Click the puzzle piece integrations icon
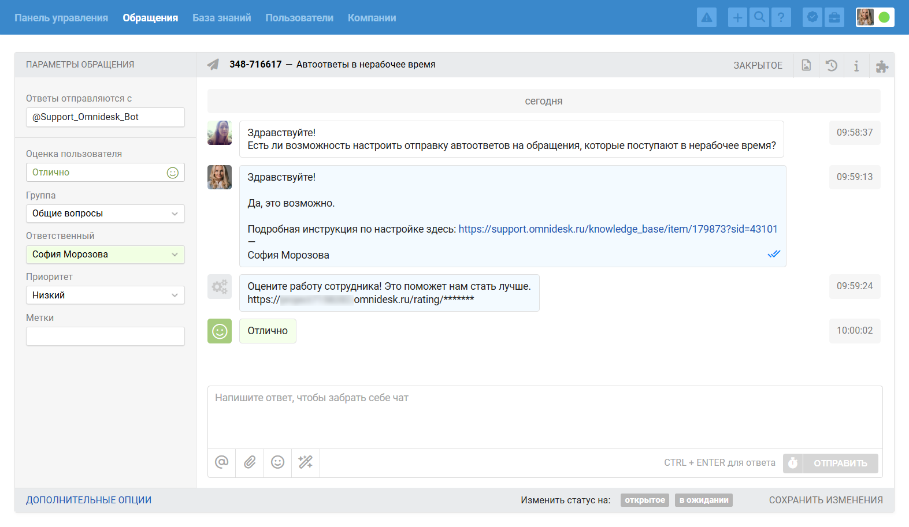Screen dimensions: 909x527 881,66
